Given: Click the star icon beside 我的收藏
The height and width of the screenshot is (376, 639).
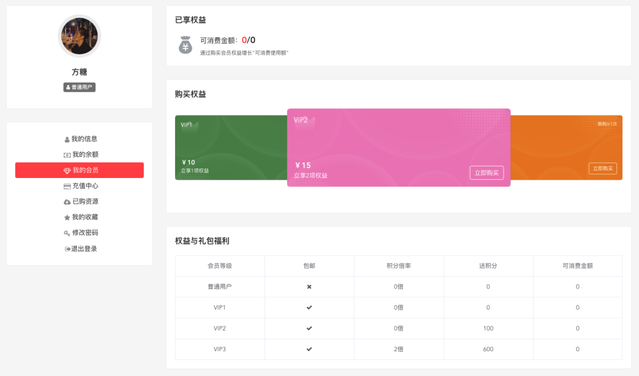Looking at the screenshot, I should tap(67, 218).
